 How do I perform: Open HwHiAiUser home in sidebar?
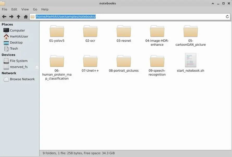pyautogui.click(x=20, y=36)
